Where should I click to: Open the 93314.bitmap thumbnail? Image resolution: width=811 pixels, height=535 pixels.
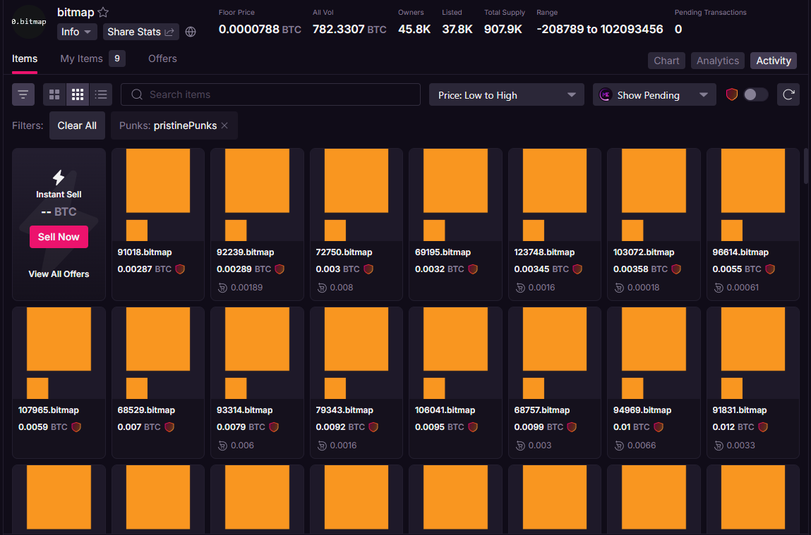[x=257, y=352]
